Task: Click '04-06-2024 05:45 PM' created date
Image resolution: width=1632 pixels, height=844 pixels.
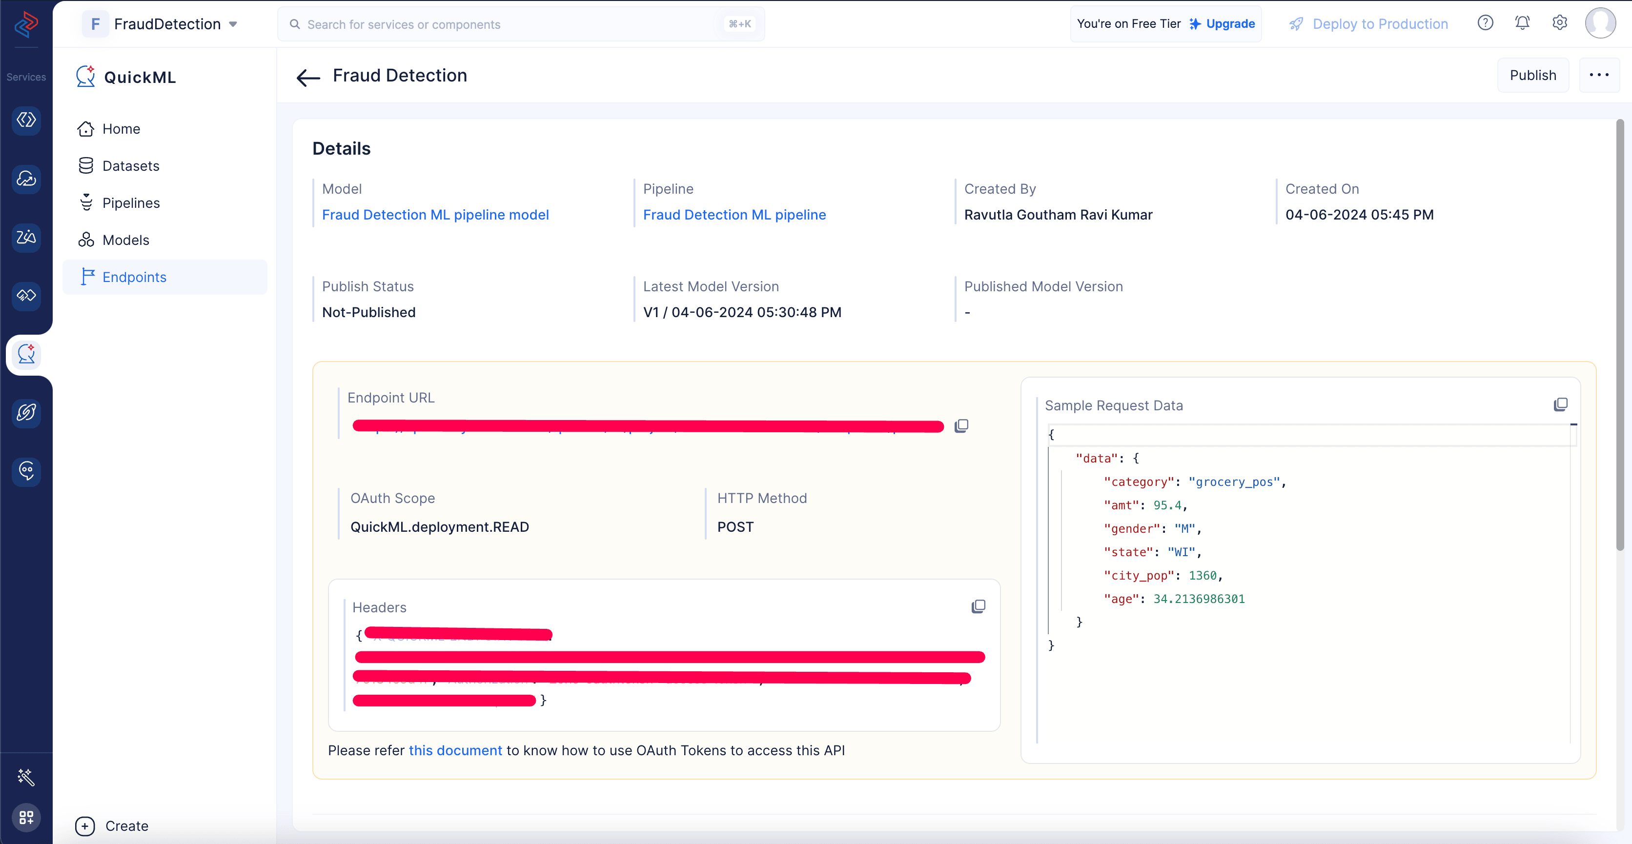Action: click(x=1359, y=215)
